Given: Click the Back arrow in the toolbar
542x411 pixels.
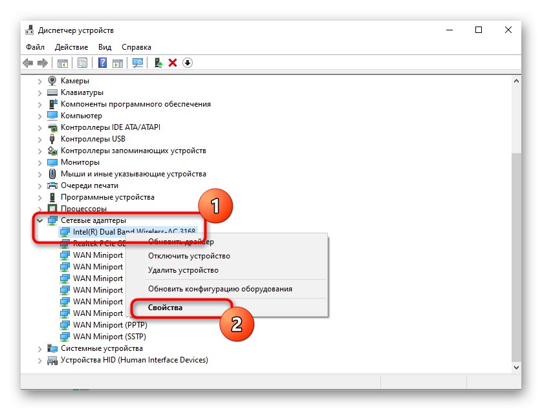Looking at the screenshot, I should click(x=28, y=63).
